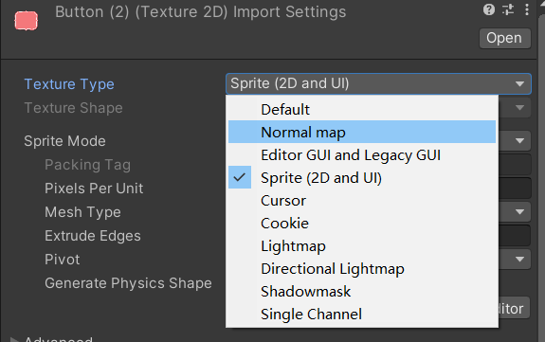Open the Pivot dropdown arrow

[x=519, y=259]
